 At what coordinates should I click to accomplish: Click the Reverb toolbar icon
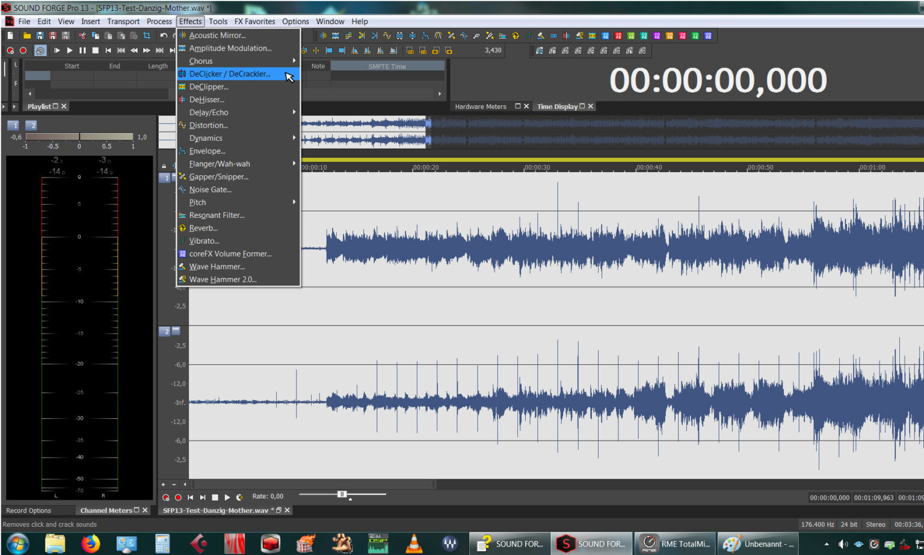[x=515, y=36]
